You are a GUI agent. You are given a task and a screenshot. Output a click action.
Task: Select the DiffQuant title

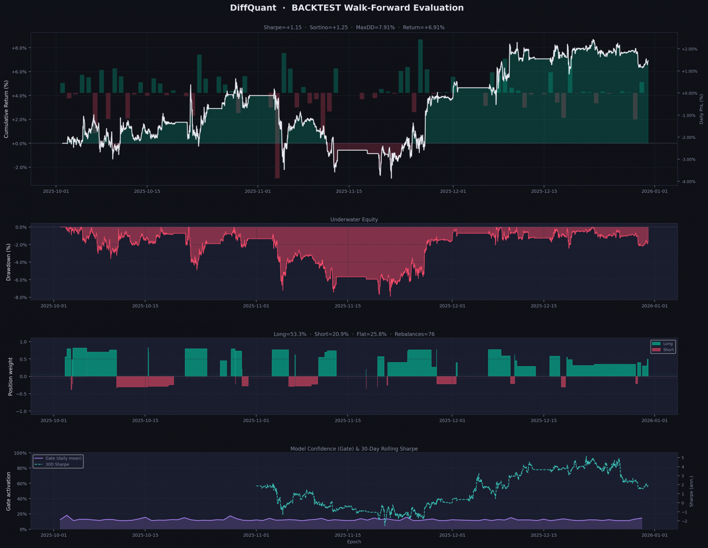[253, 8]
